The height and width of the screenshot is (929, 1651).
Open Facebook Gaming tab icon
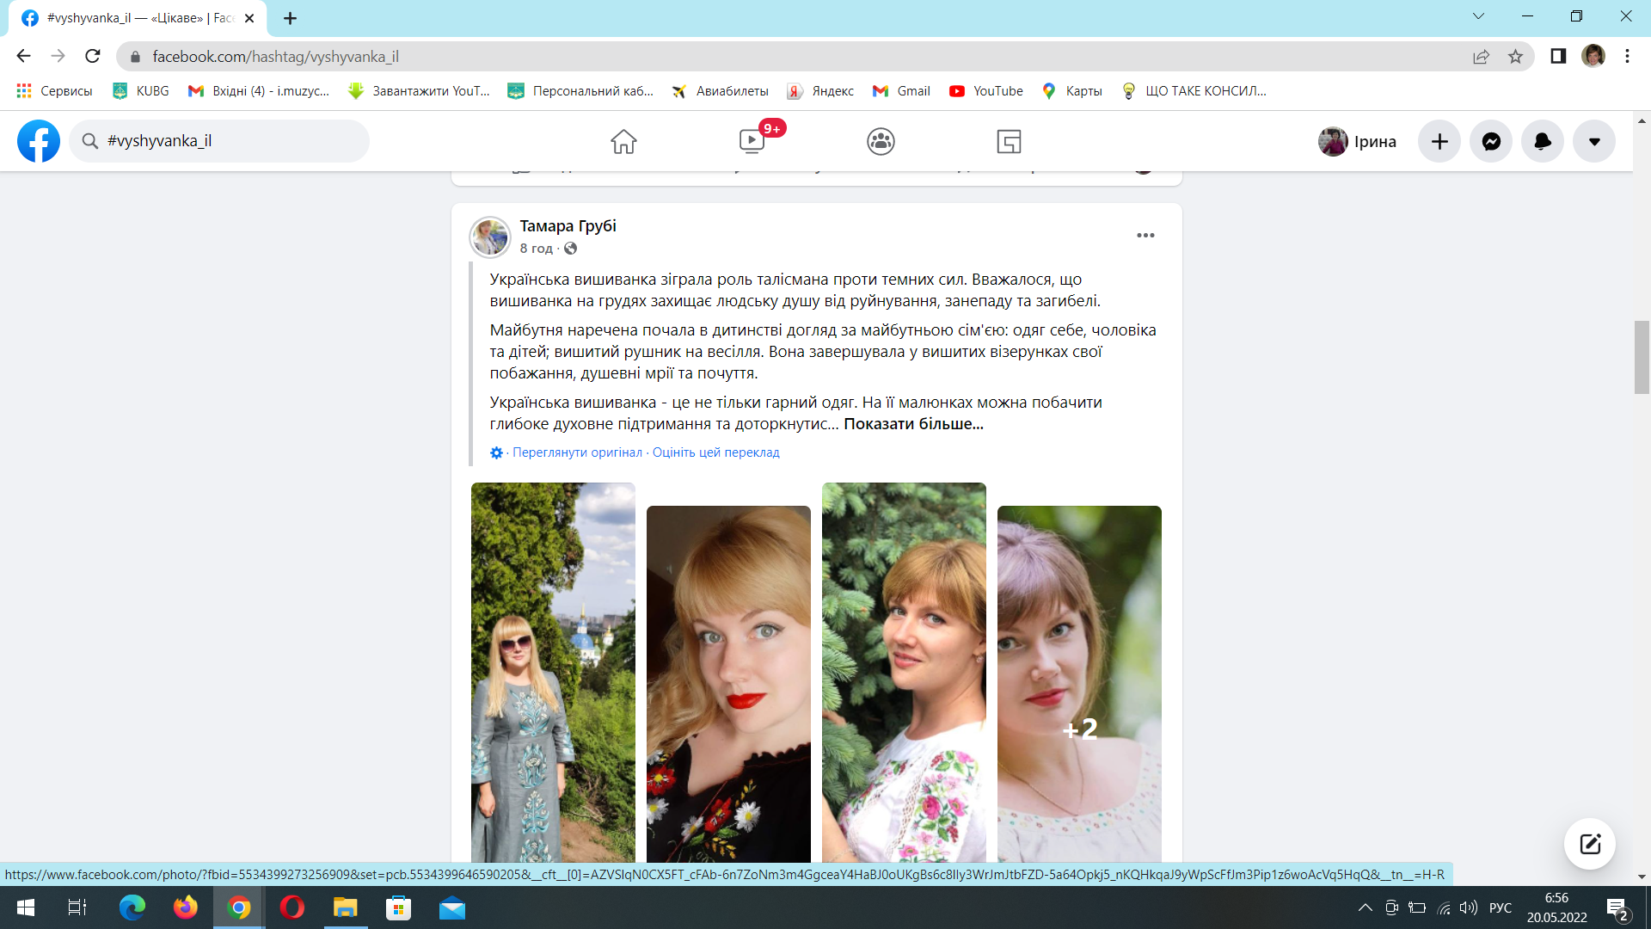[x=1009, y=141]
